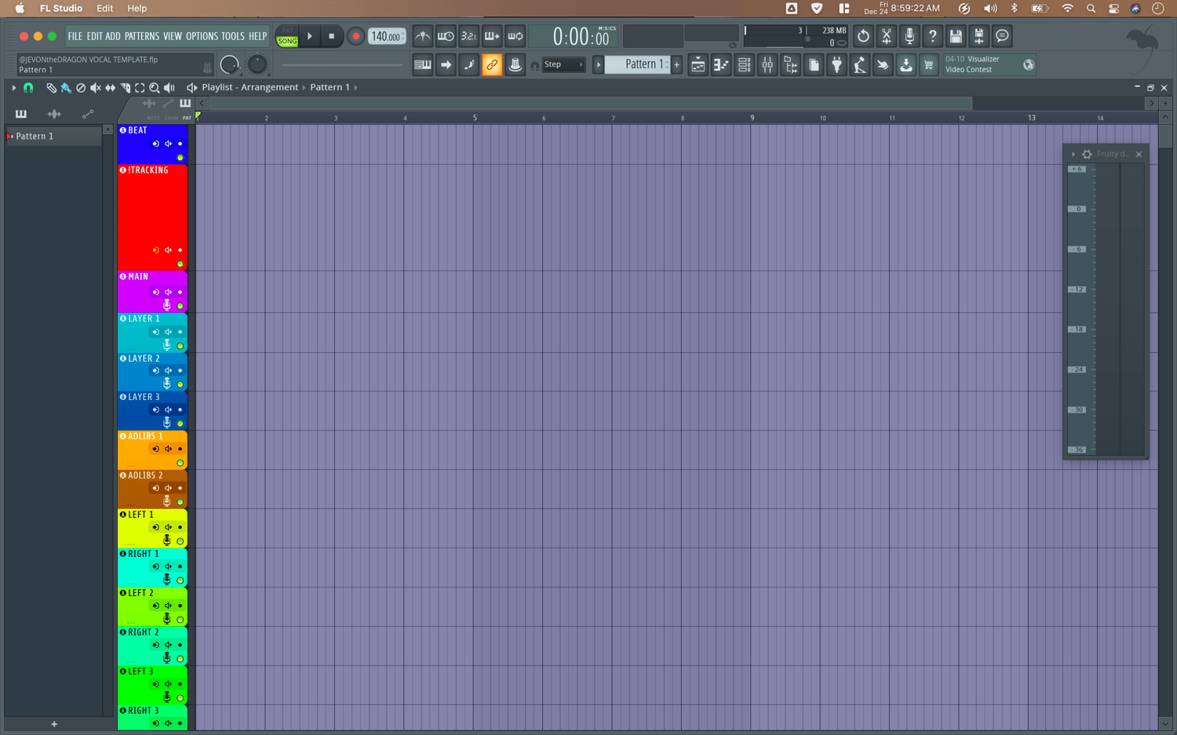Click the microphone icon on MAIN track
The height and width of the screenshot is (735, 1177).
(166, 304)
